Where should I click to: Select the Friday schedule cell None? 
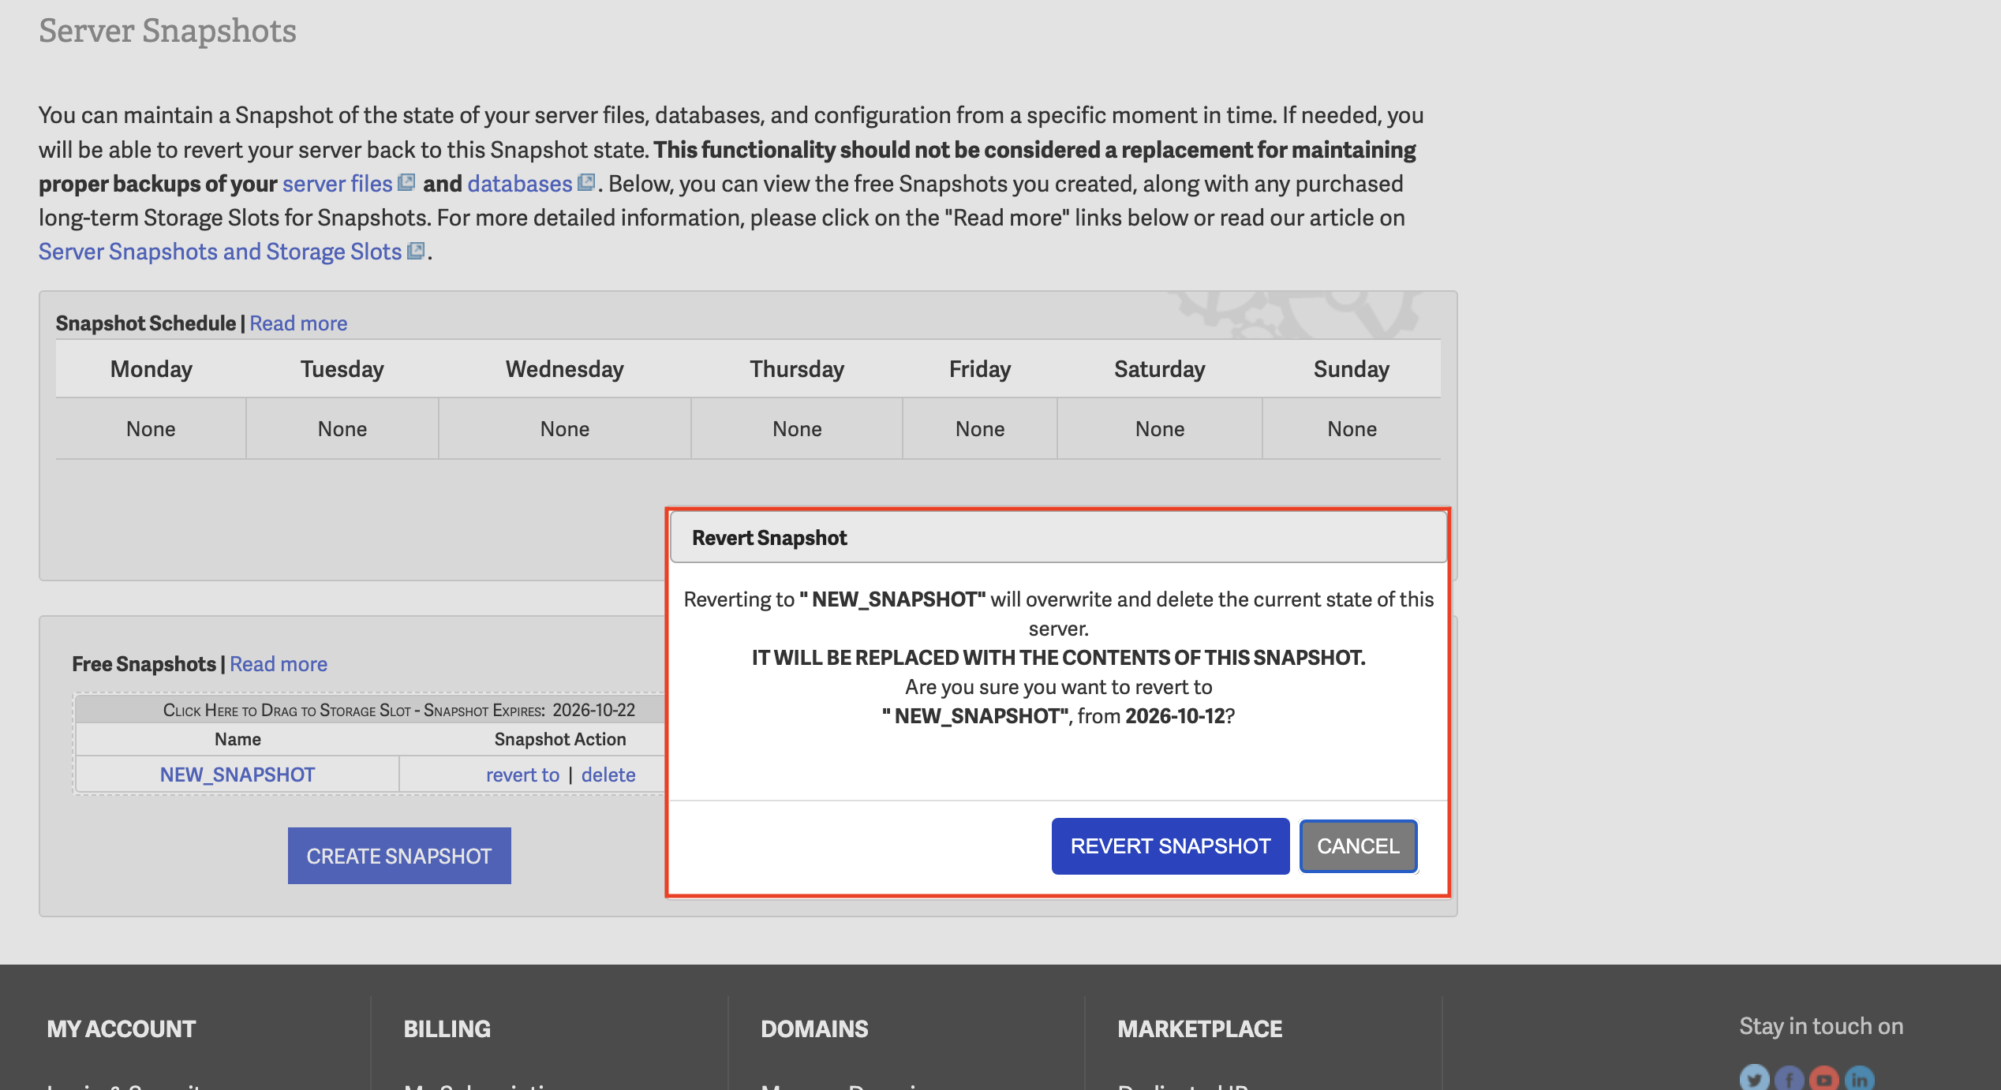point(980,429)
